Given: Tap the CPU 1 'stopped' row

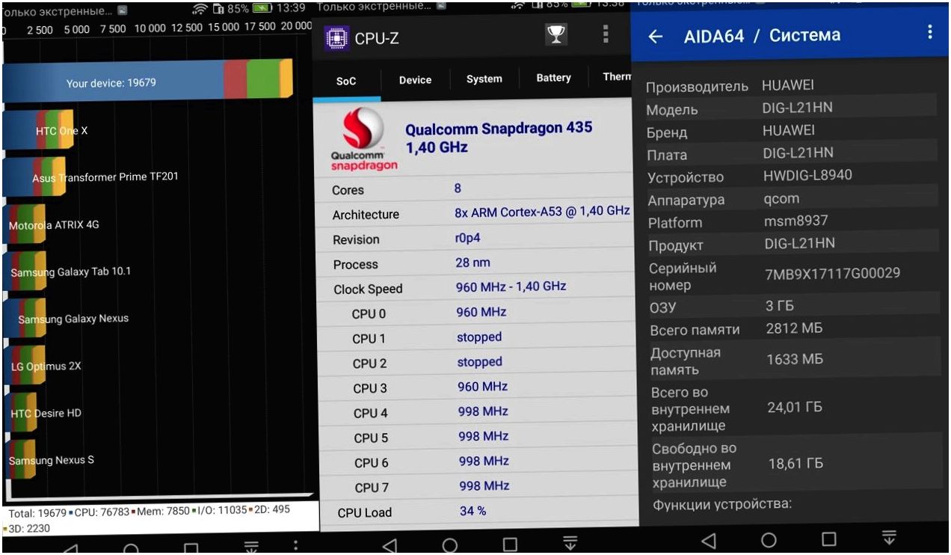Looking at the screenshot, I should [477, 337].
